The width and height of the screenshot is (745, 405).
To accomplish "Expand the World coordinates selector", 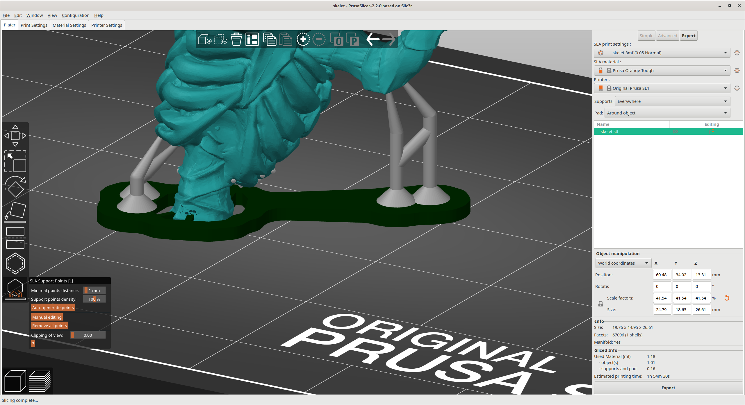I will coord(623,263).
